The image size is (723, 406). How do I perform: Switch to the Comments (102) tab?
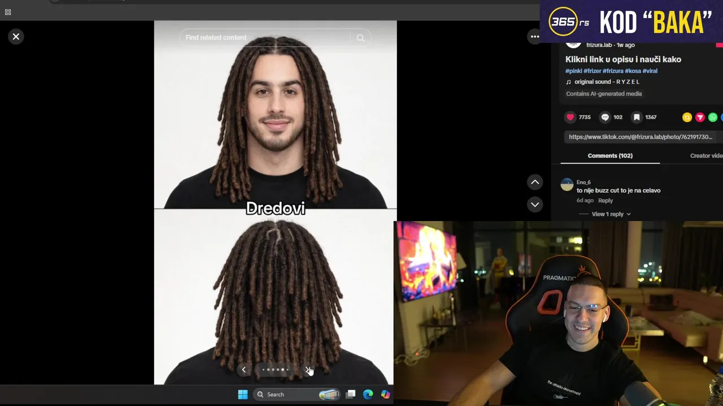coord(610,156)
